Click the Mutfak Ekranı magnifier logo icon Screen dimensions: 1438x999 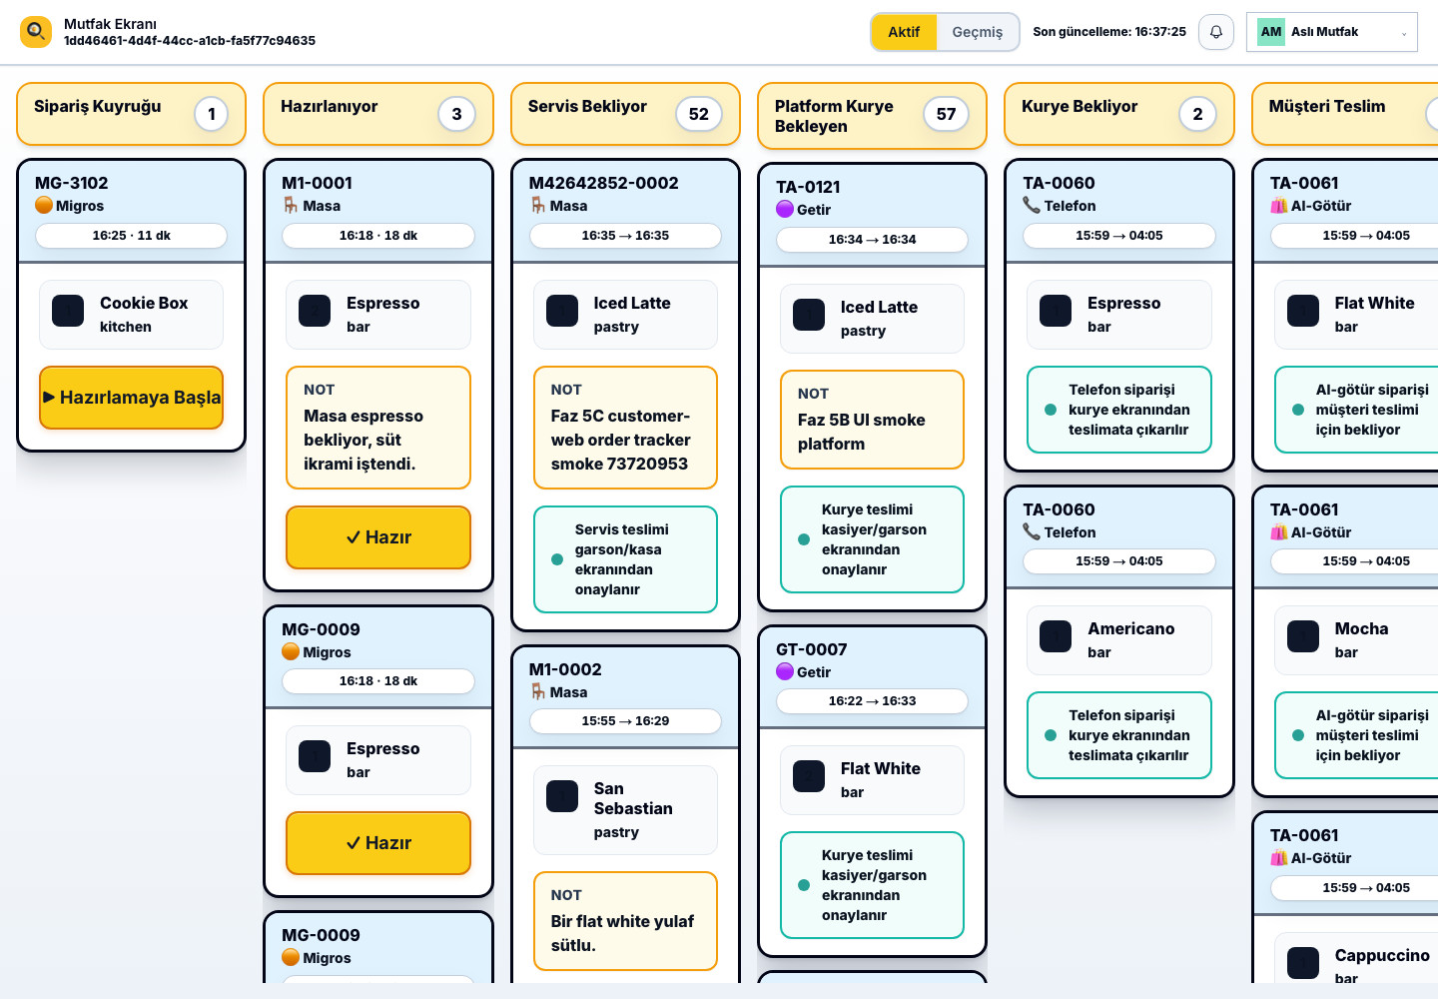pos(36,32)
